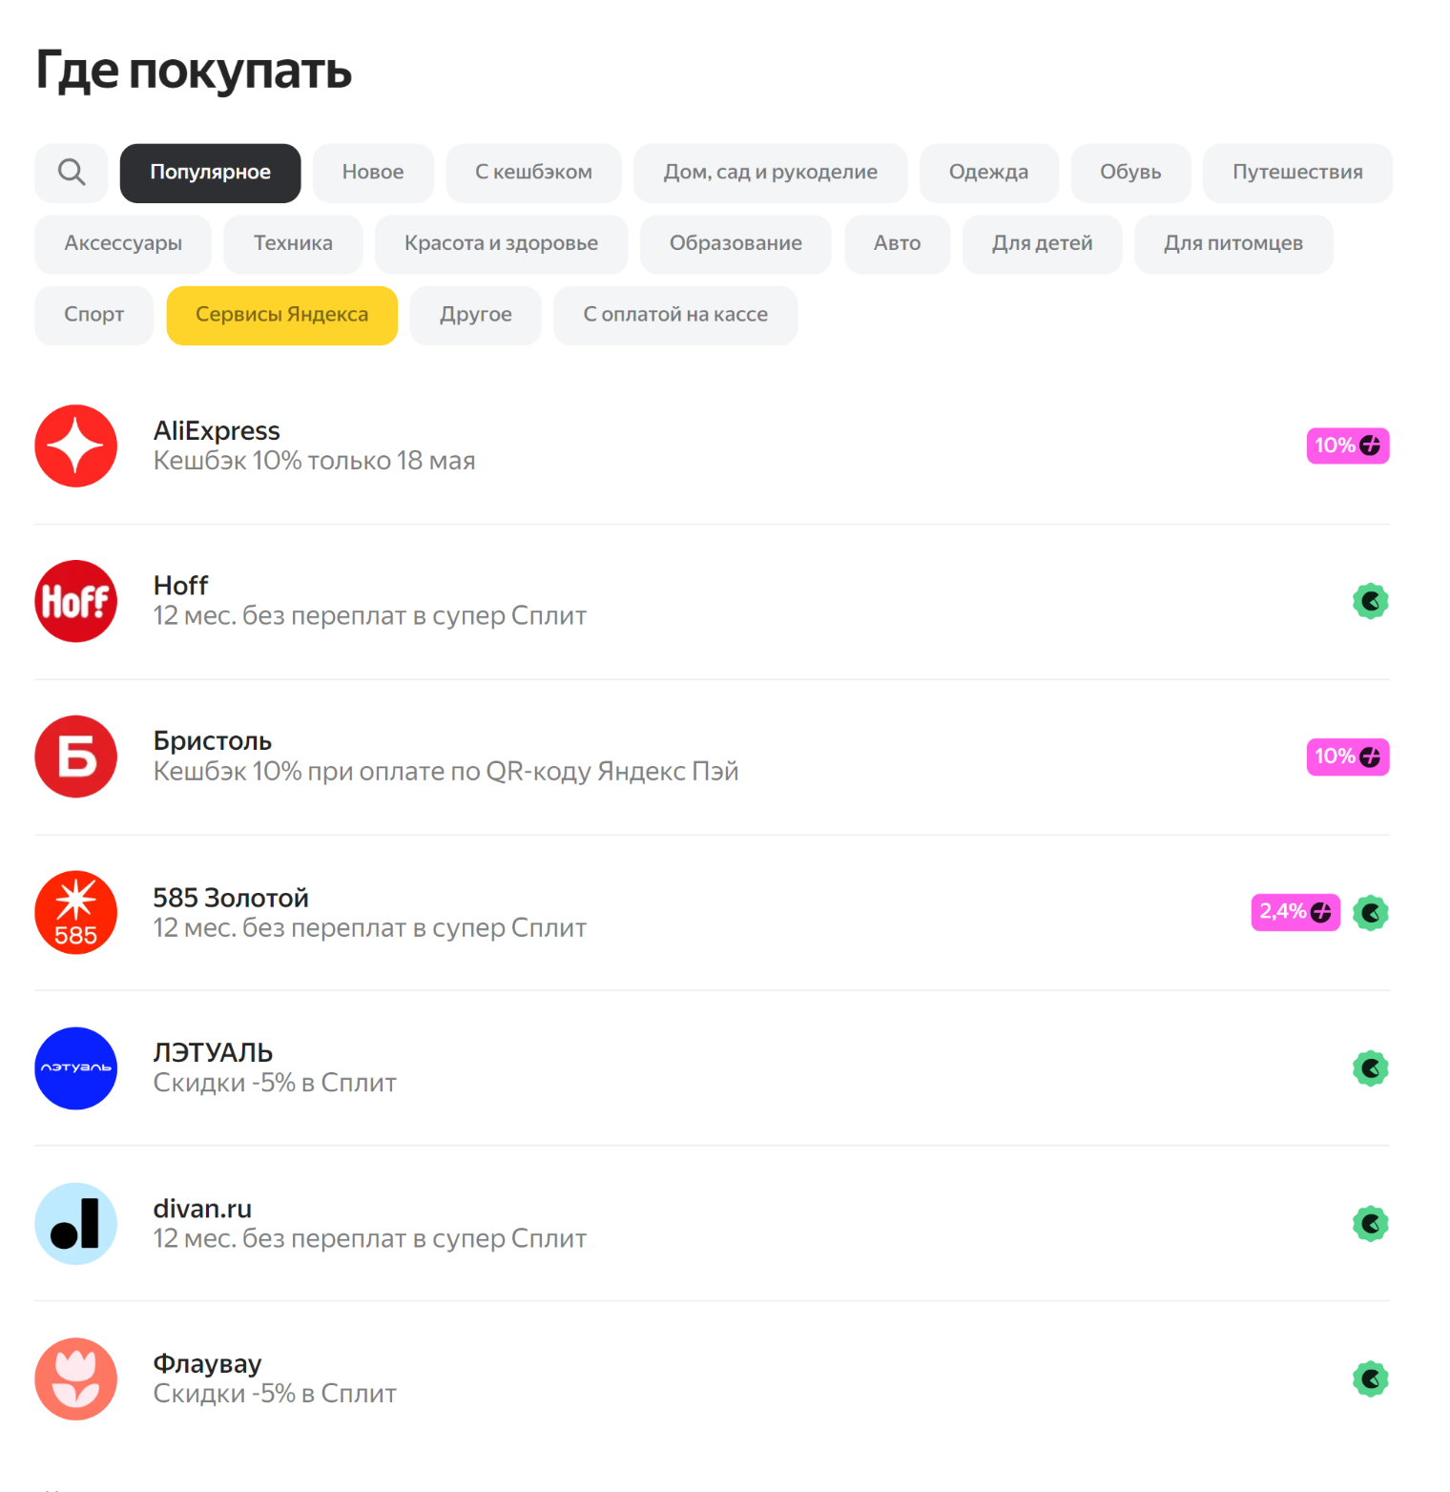Screen dimensions: 1450x1492
Task: Click the AliExpress red star logo
Action: pos(76,446)
